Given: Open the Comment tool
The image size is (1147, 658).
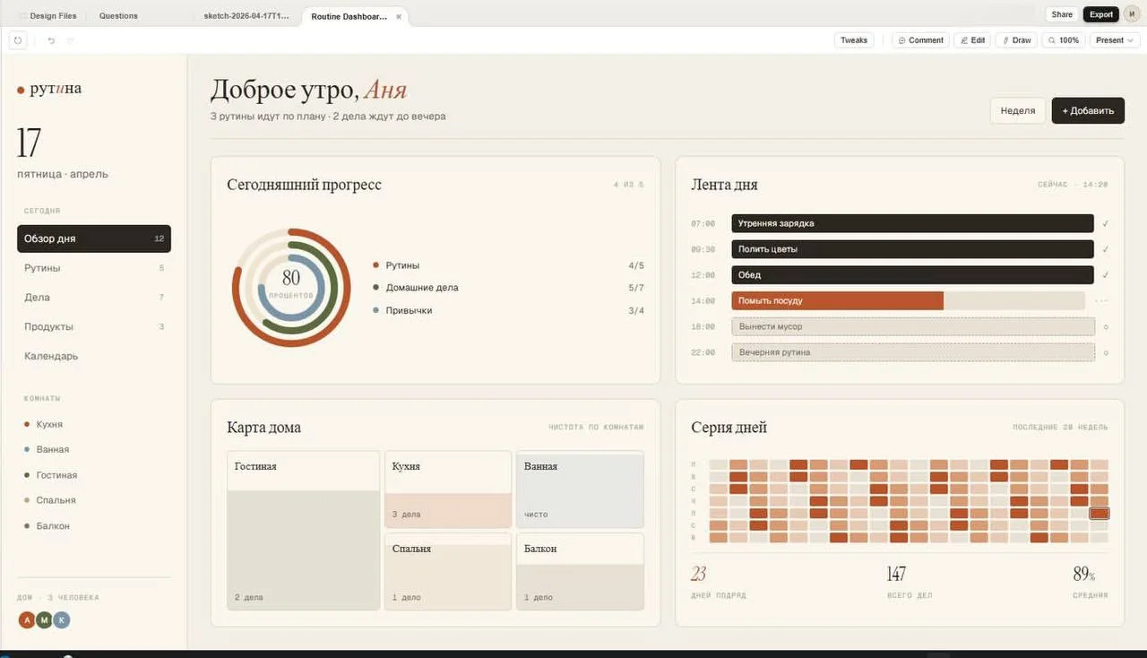Looking at the screenshot, I should tap(920, 40).
